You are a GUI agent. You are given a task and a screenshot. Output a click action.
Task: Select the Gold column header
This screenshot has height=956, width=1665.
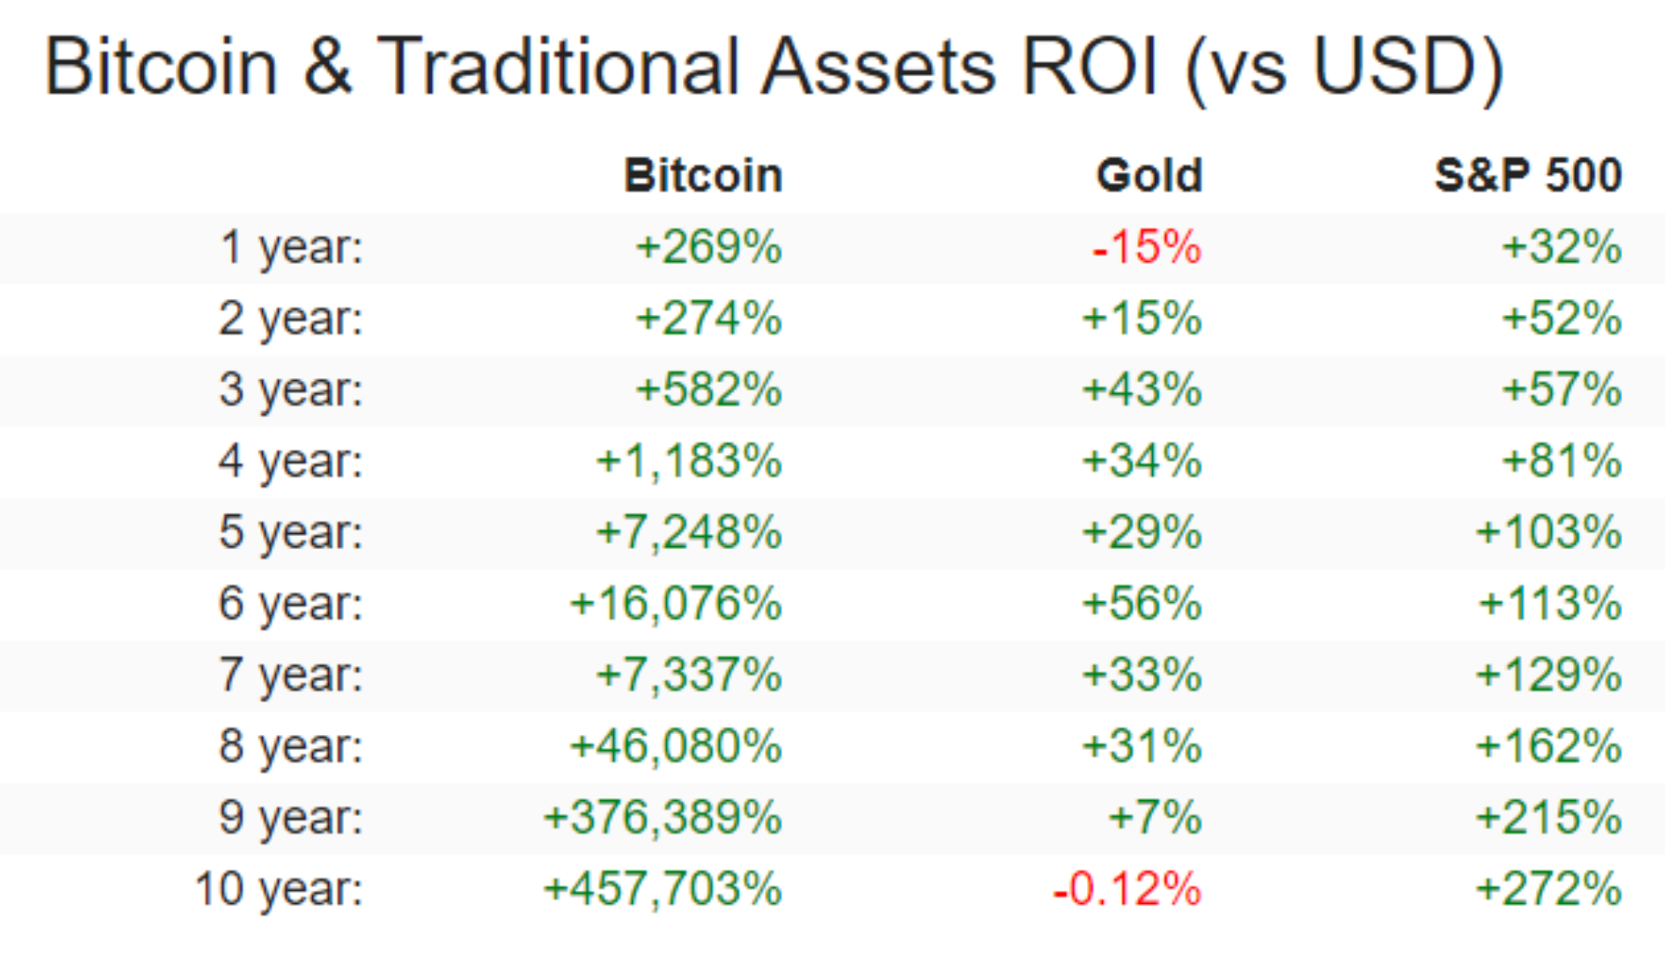click(1149, 176)
